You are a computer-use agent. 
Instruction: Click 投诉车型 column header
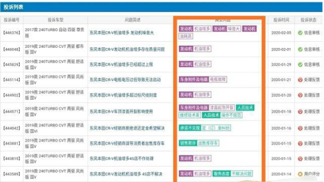click(x=55, y=20)
